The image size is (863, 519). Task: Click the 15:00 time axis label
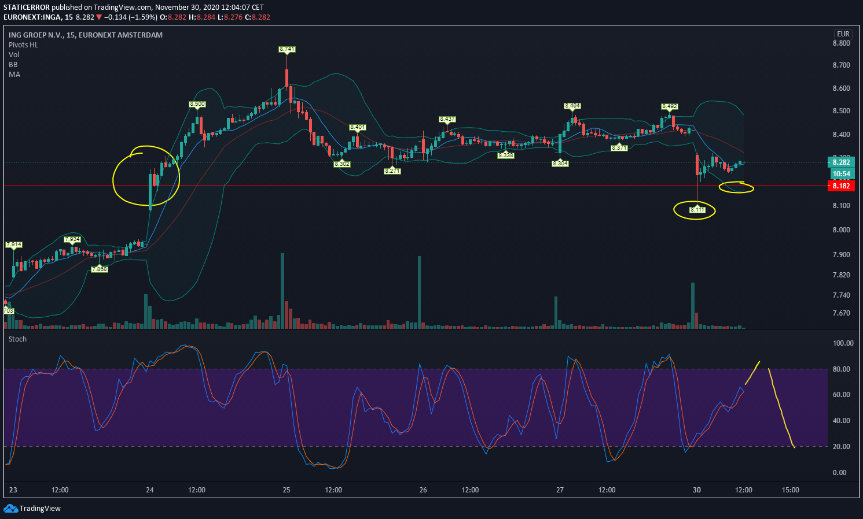(791, 490)
